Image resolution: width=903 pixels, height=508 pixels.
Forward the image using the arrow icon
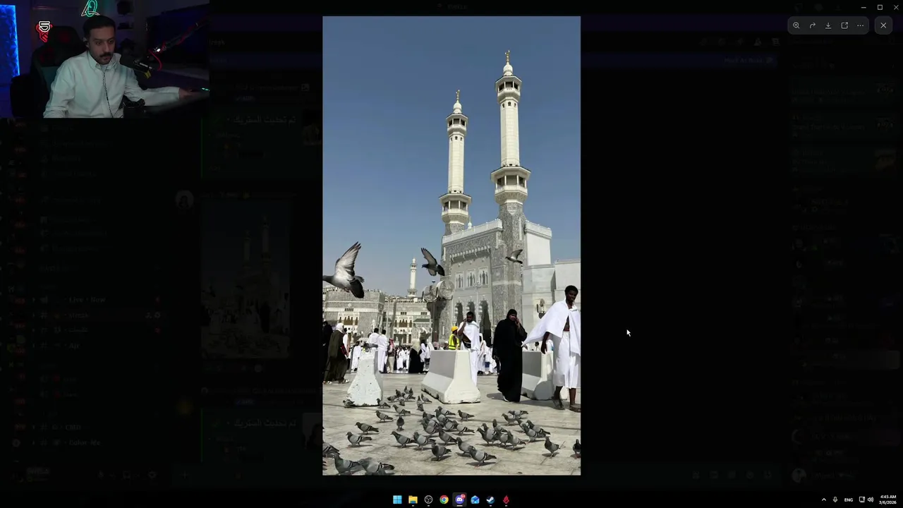812,25
